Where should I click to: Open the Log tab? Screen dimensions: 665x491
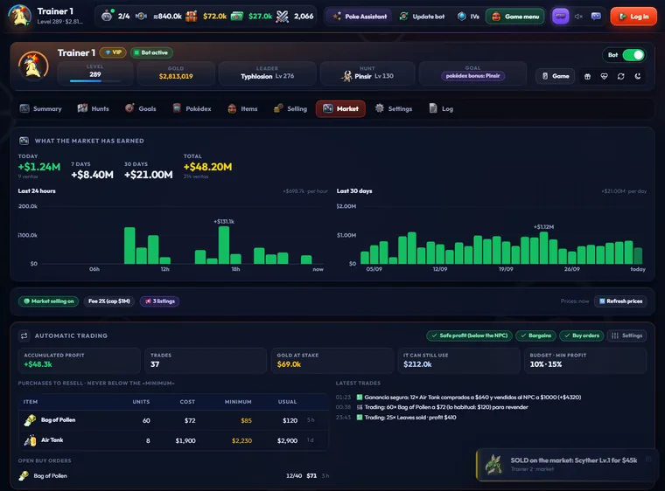coord(441,109)
